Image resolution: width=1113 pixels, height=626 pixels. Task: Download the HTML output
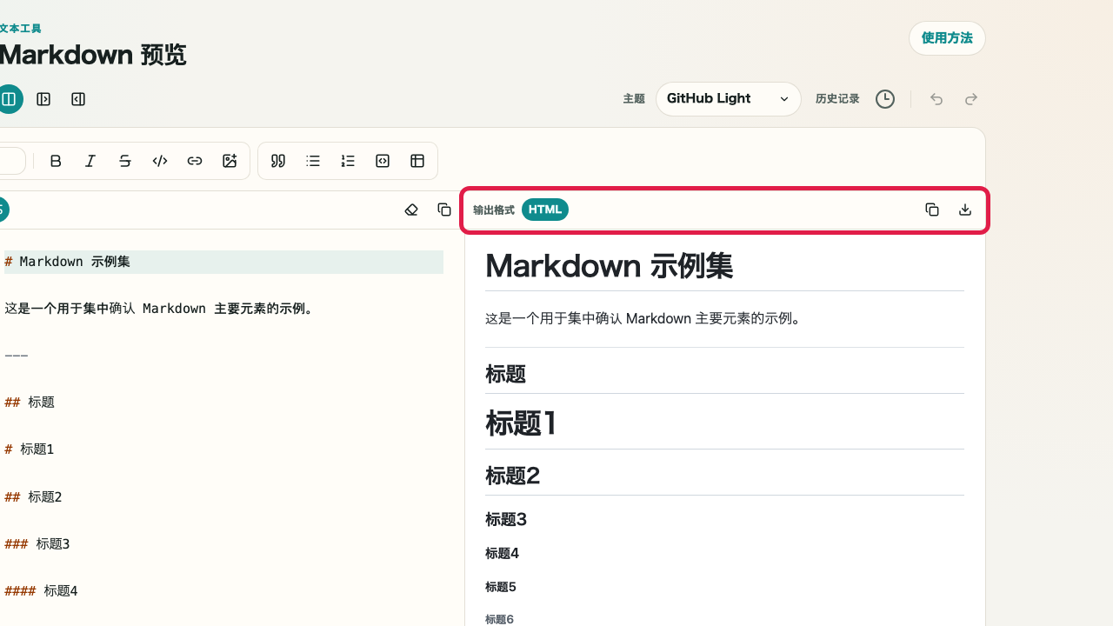965,210
